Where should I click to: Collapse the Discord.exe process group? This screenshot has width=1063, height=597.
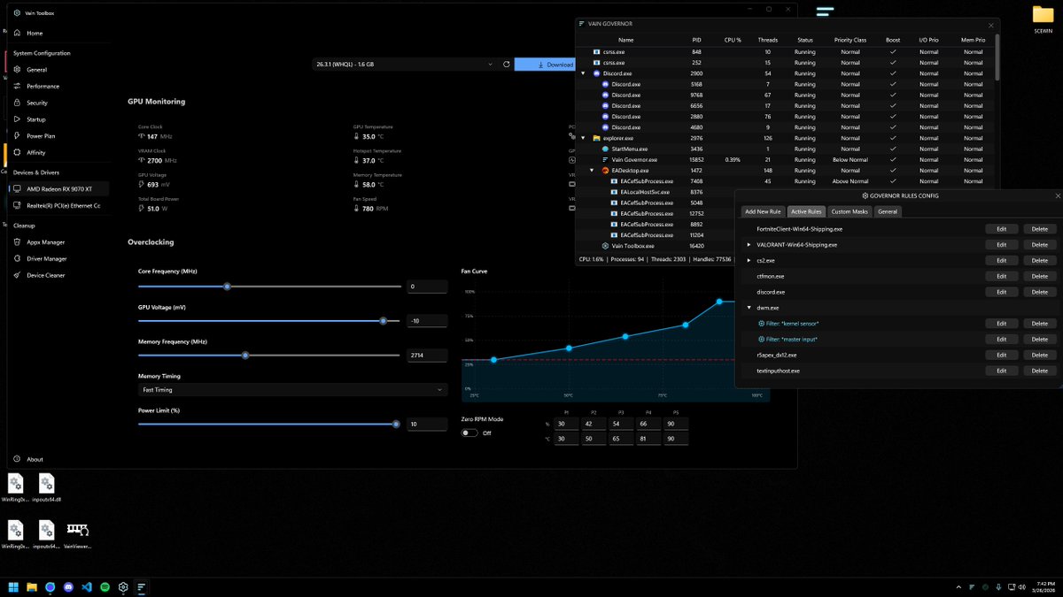click(583, 73)
